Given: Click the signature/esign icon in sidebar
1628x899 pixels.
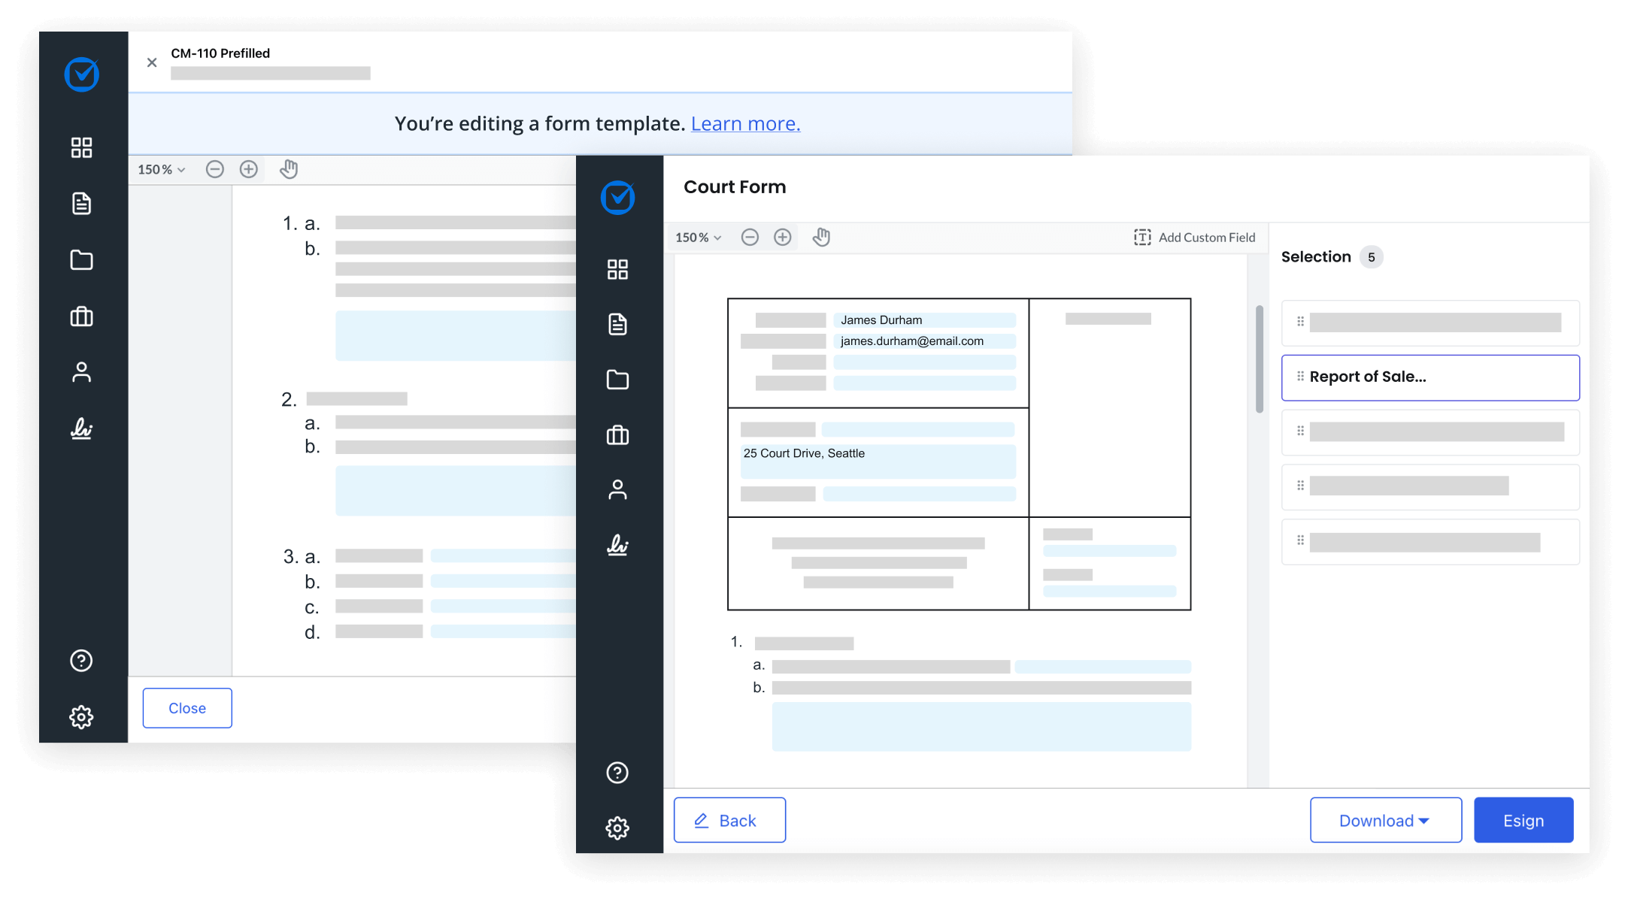Looking at the screenshot, I should (x=83, y=429).
